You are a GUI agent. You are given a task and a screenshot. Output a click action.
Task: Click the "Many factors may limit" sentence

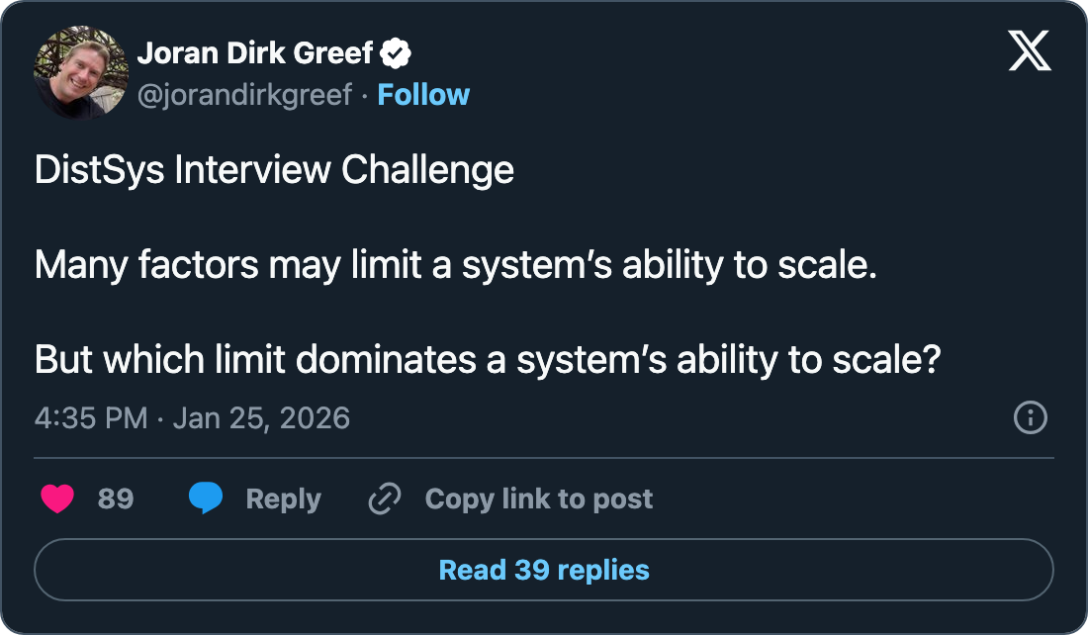click(x=456, y=265)
